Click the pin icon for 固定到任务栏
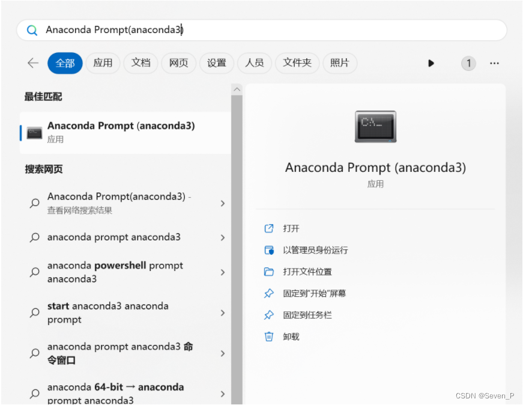523x405 pixels. (x=269, y=315)
